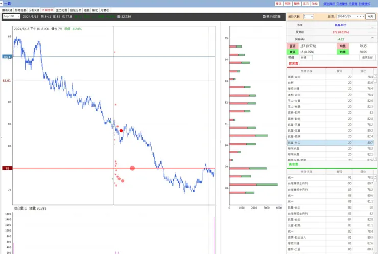
Task: Open the Top 100 dropdown
Action: 12,16
